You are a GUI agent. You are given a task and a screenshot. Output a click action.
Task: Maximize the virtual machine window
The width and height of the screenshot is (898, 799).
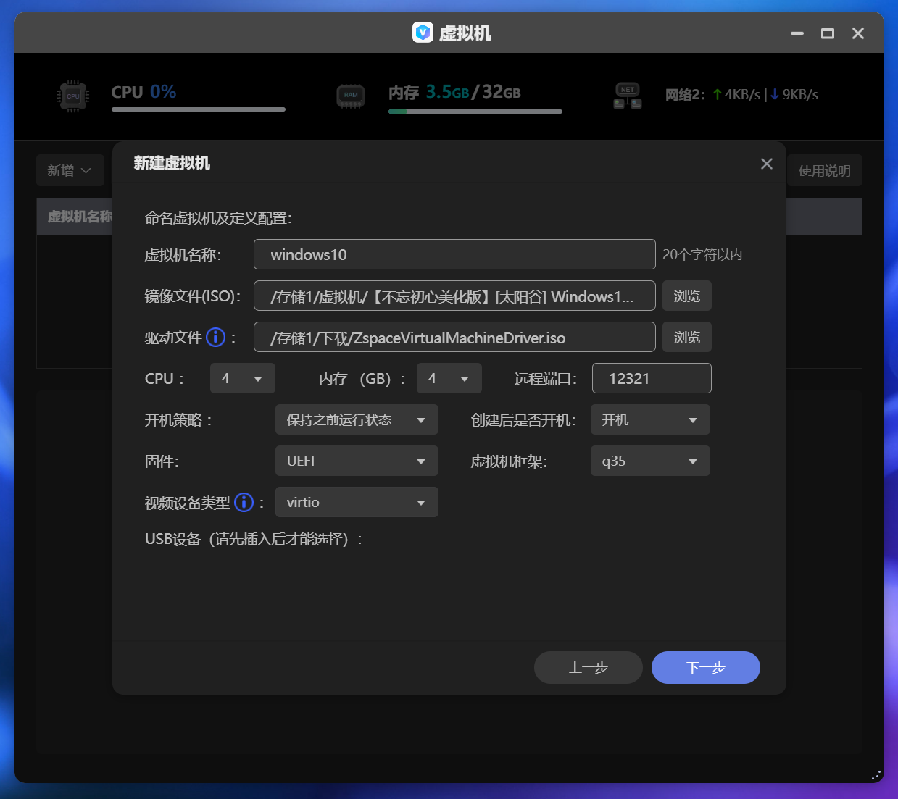point(828,33)
